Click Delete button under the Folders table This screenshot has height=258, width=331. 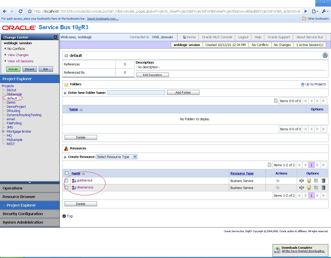coord(81,137)
